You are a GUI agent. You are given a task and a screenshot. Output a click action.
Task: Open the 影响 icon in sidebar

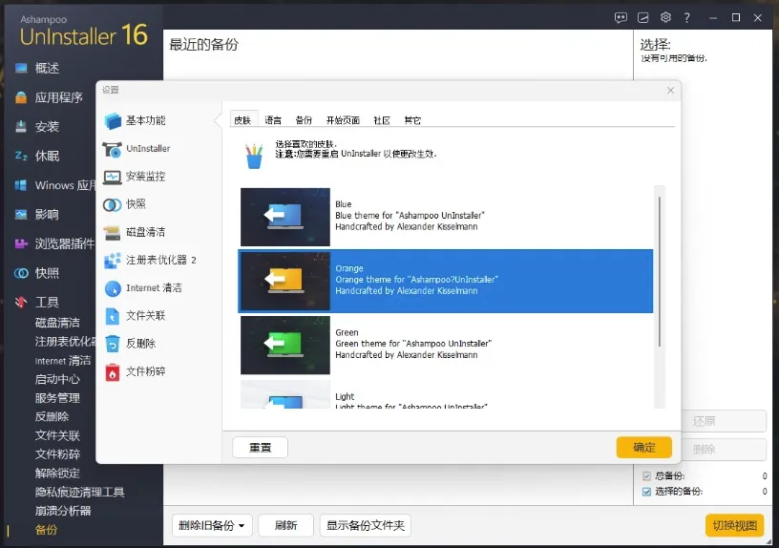click(21, 214)
